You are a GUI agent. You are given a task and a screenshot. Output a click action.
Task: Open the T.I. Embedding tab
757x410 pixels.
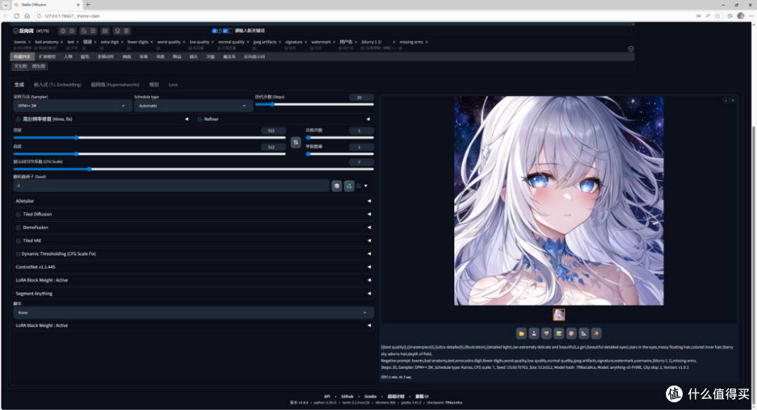pos(57,85)
